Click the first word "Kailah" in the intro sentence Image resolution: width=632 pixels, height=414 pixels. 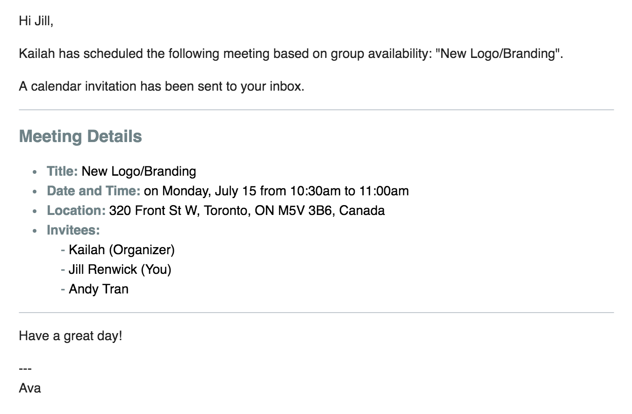[x=37, y=54]
